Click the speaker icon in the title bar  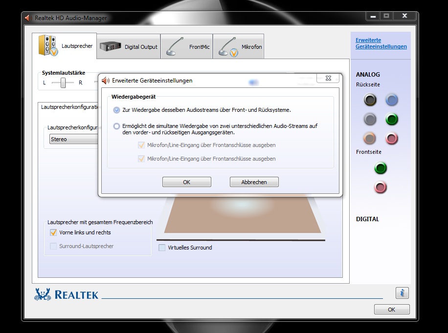click(28, 18)
